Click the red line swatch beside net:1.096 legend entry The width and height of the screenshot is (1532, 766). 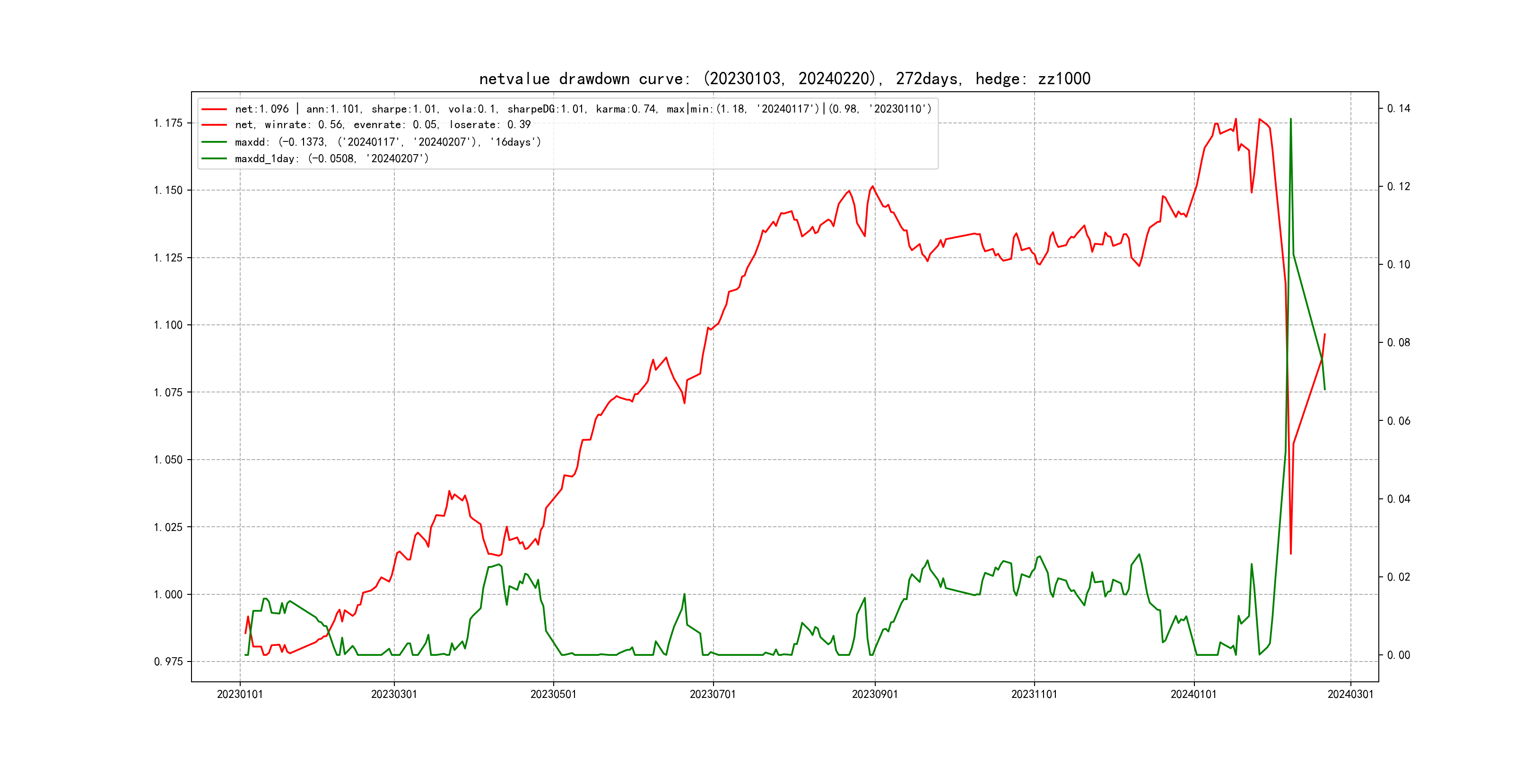[x=214, y=109]
